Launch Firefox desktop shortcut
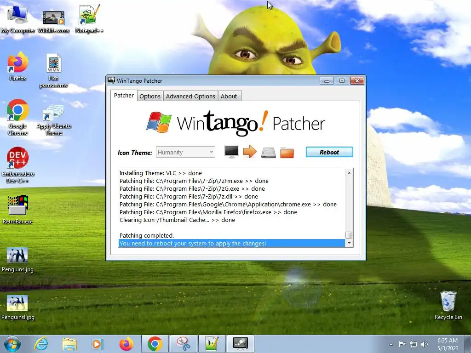Screen dimensions: 471x353 17,66
